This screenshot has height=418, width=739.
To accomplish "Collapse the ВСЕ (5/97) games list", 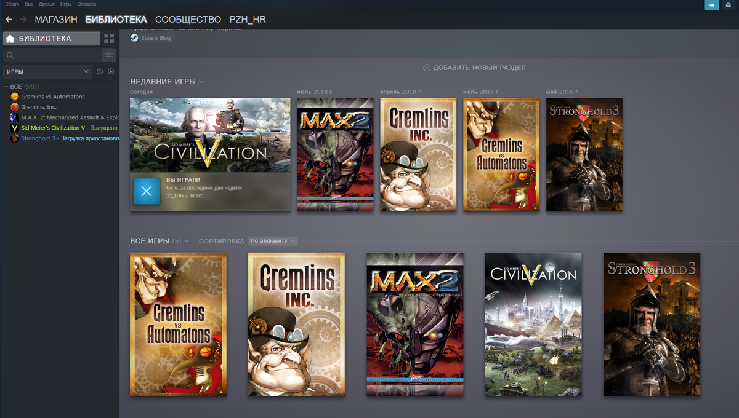I will click(5, 86).
